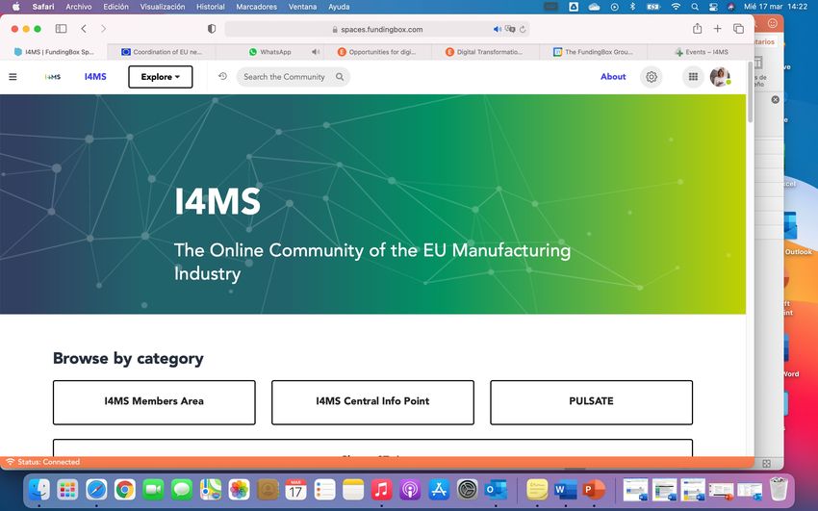Click the I4MS header link
The height and width of the screenshot is (511, 818).
pyautogui.click(x=95, y=77)
